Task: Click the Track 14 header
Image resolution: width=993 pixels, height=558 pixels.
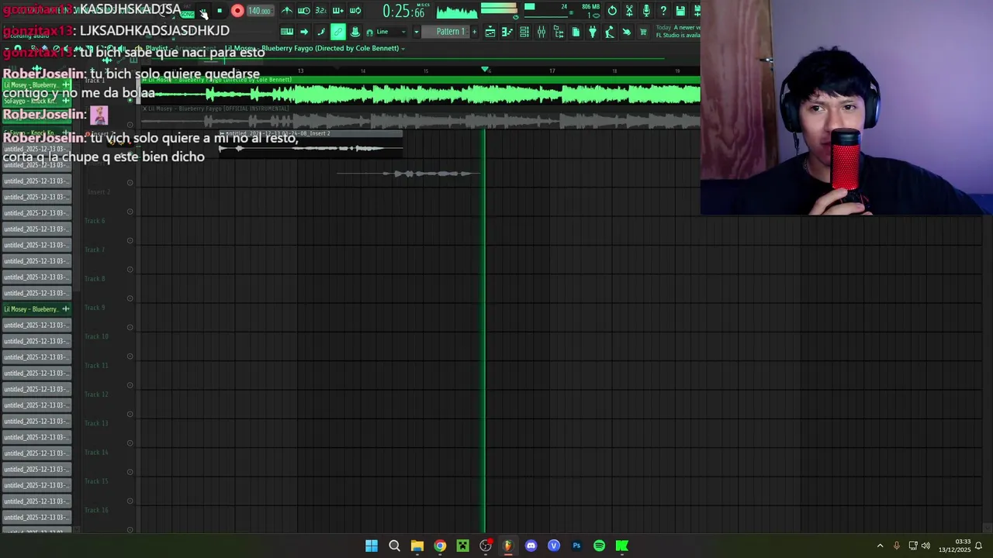Action: 96,452
